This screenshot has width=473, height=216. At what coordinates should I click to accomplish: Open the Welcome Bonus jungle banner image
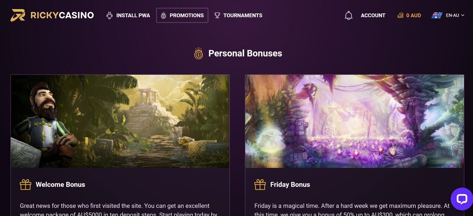point(120,121)
